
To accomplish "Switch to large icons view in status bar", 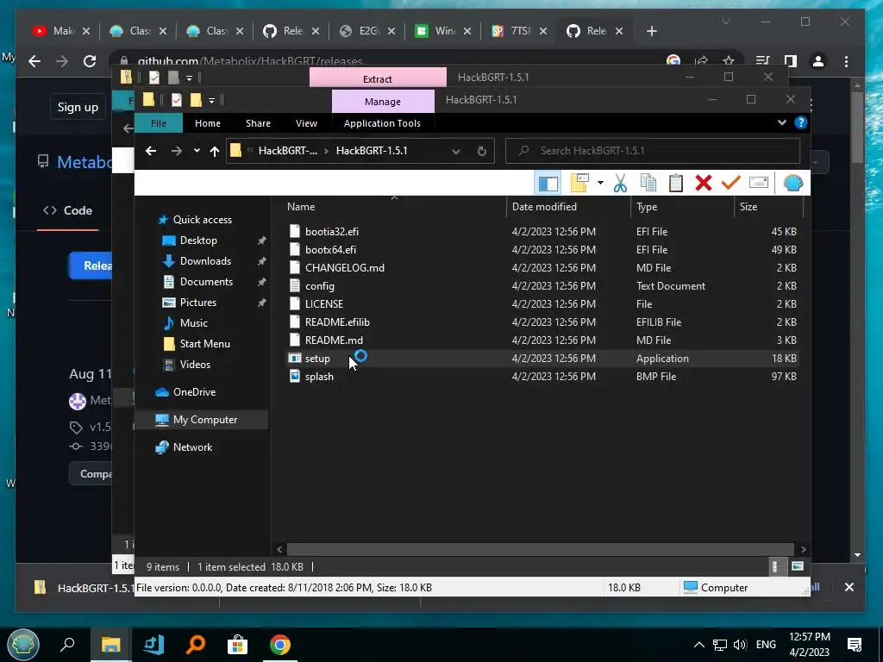I will pos(798,566).
